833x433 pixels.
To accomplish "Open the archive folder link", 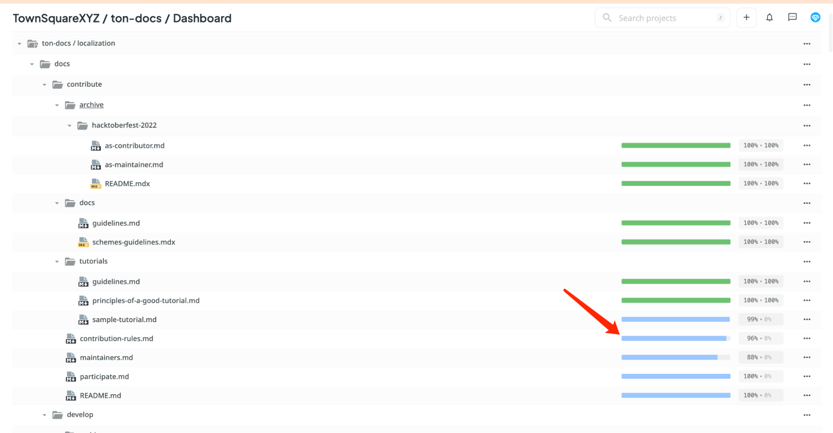I will pyautogui.click(x=91, y=105).
